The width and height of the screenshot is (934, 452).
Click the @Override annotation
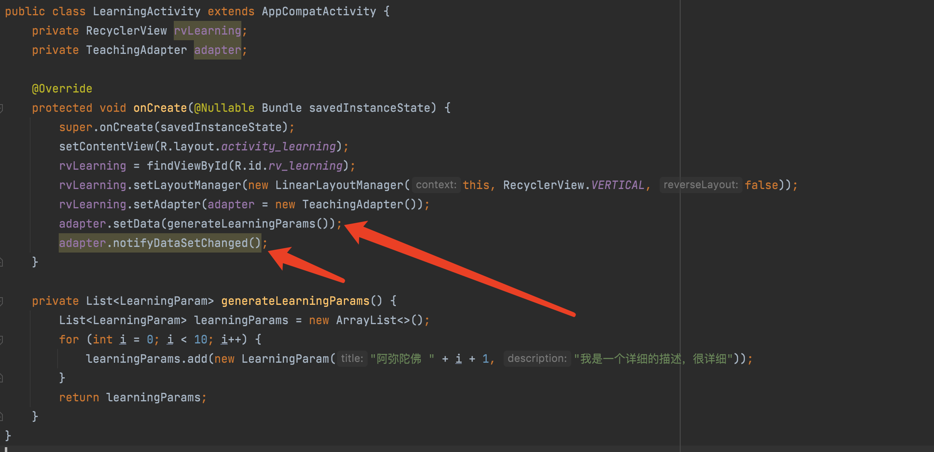tap(62, 88)
